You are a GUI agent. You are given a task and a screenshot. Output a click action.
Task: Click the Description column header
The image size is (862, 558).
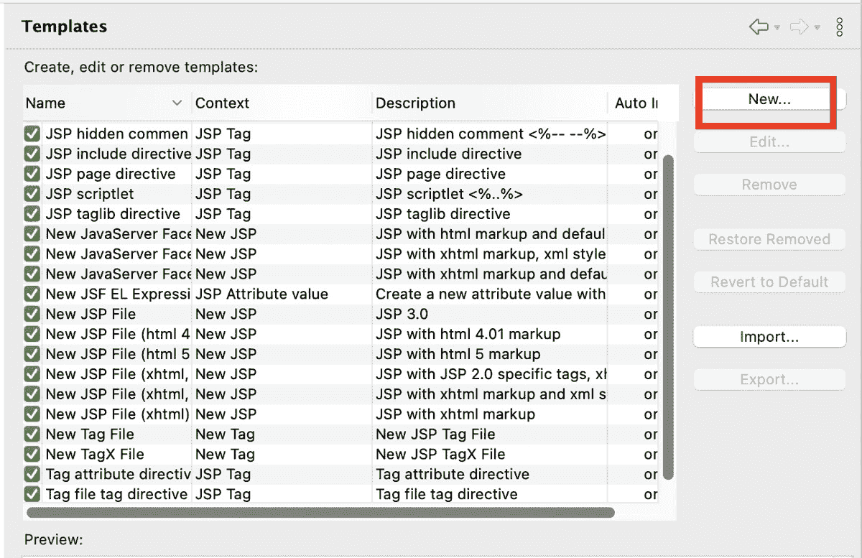tap(490, 103)
